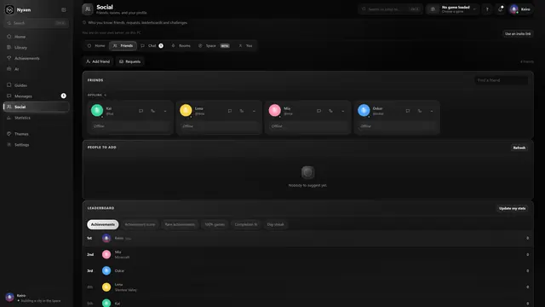Image resolution: width=545 pixels, height=307 pixels.
Task: Call Oskar with the phone icon
Action: tap(420, 111)
